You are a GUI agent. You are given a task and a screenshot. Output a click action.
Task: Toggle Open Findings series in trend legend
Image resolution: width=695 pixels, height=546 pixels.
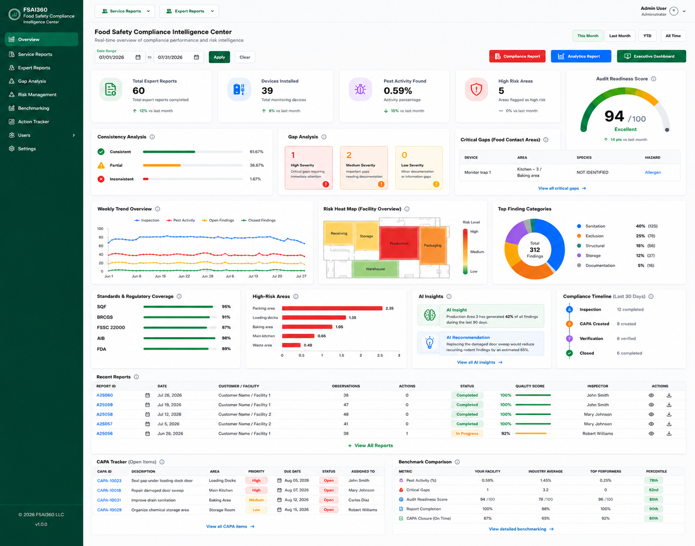coord(218,220)
